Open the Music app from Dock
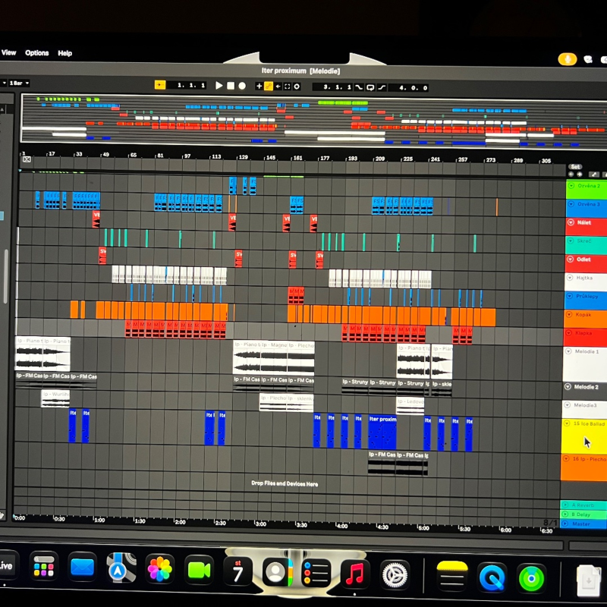 click(354, 574)
